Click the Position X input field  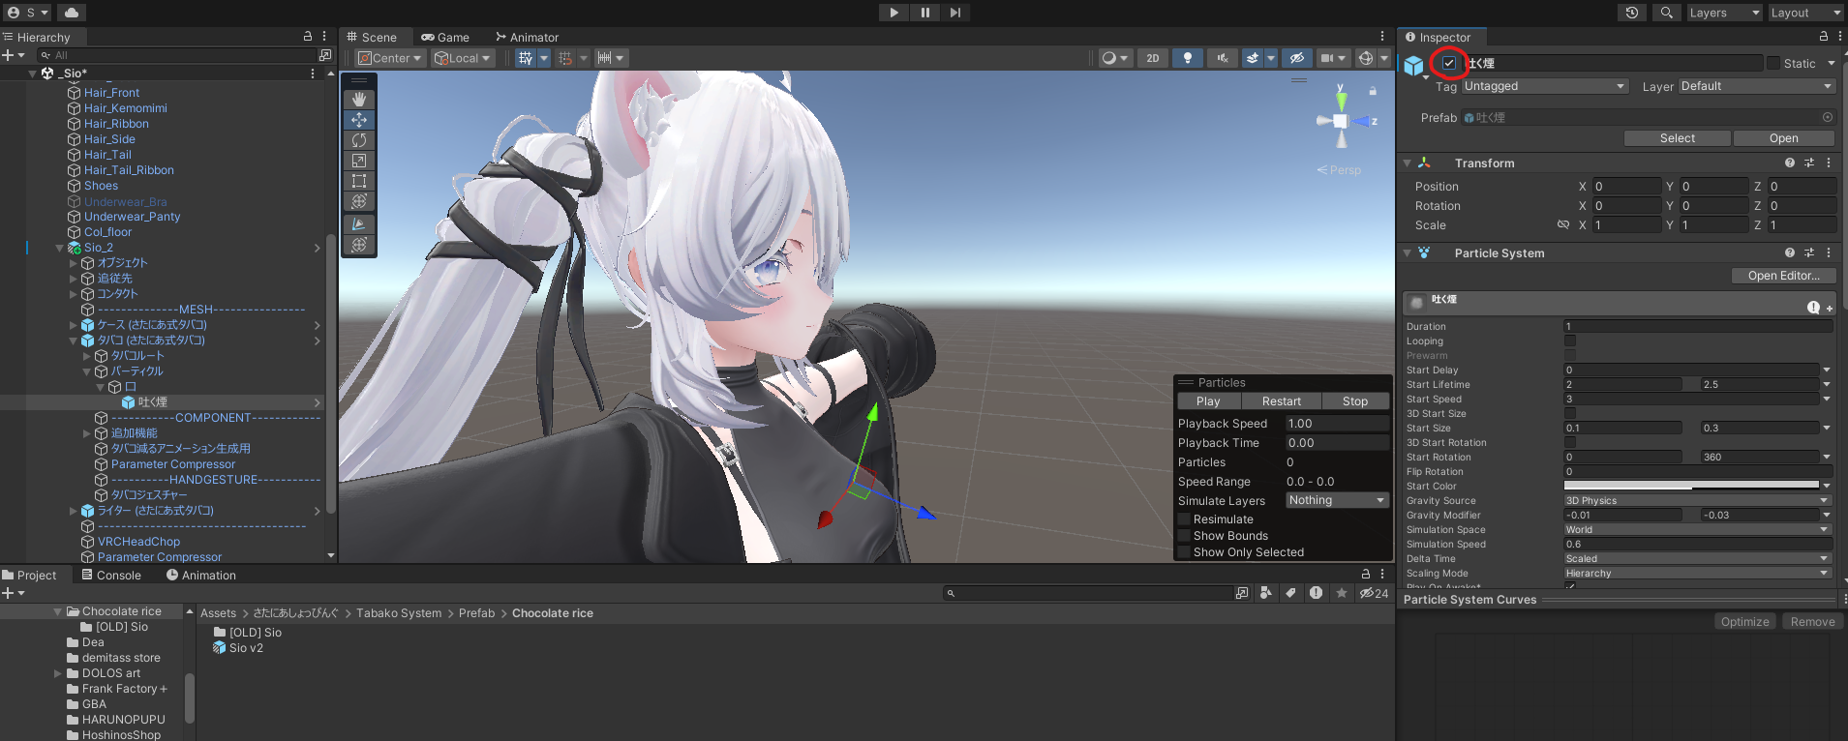pos(1626,187)
